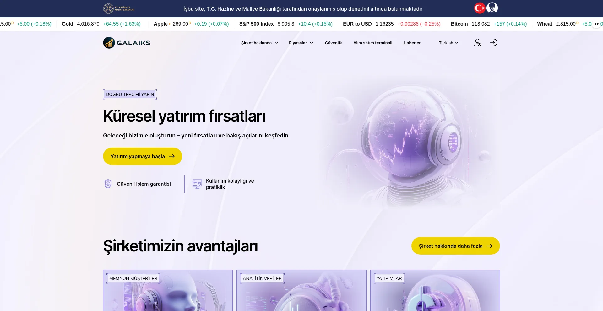Click the Hazine ve Maliye Bakanlığı emblem
The height and width of the screenshot is (311, 603).
(108, 8)
